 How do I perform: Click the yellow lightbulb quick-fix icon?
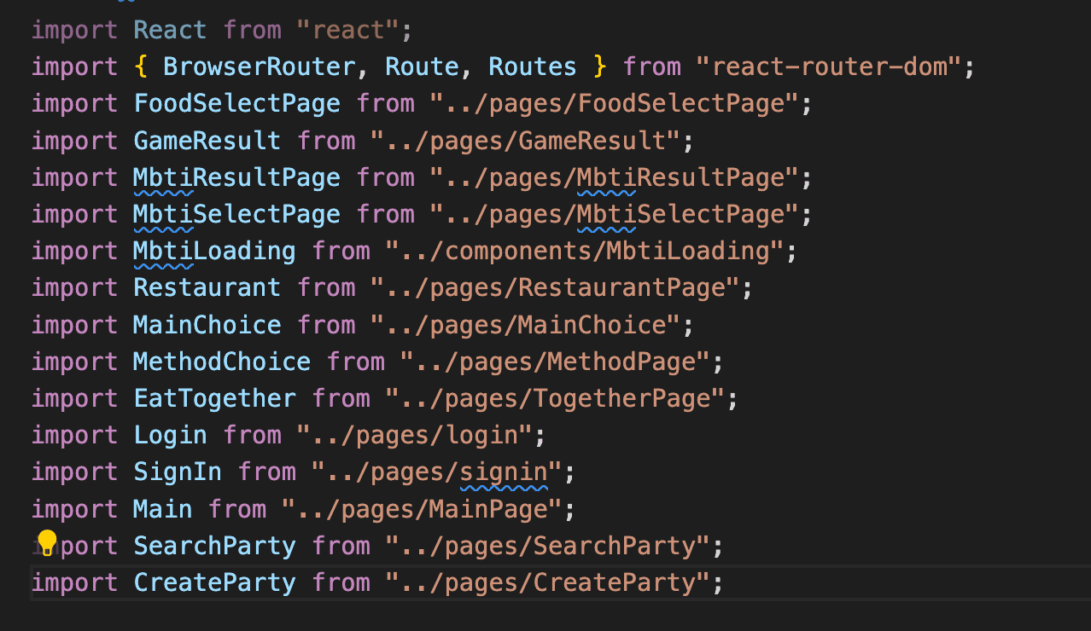click(x=46, y=541)
